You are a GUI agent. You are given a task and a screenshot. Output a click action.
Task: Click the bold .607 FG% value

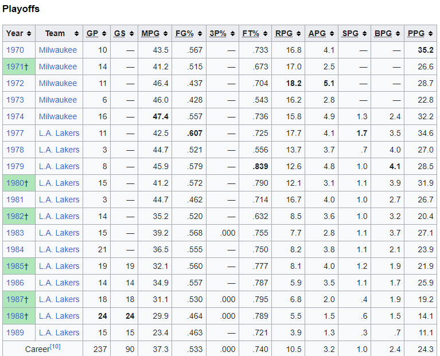[194, 133]
